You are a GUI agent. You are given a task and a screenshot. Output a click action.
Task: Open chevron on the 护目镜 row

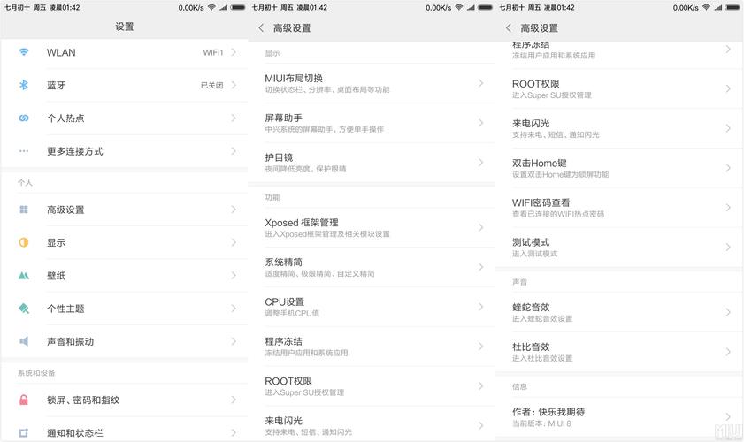point(480,162)
